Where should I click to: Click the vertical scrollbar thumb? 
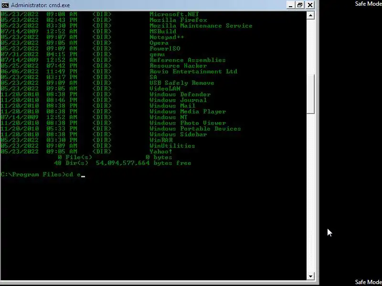(x=310, y=94)
